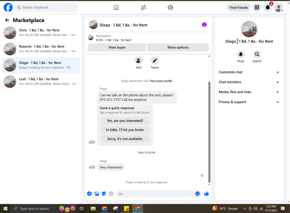
Task: Click the Add people icon
Action: point(139,61)
